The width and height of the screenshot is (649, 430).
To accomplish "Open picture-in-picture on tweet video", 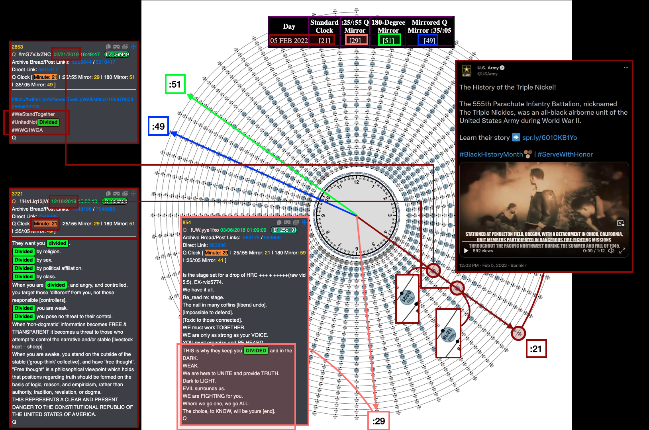I will (x=621, y=223).
